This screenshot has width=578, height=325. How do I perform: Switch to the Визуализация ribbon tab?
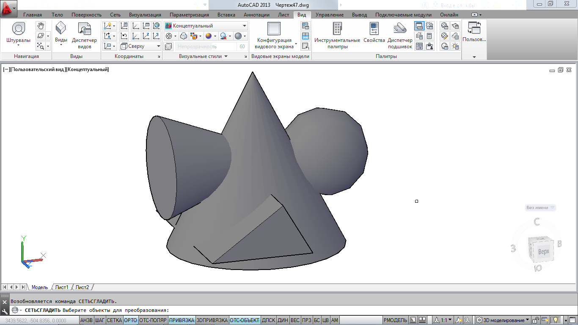(x=145, y=14)
